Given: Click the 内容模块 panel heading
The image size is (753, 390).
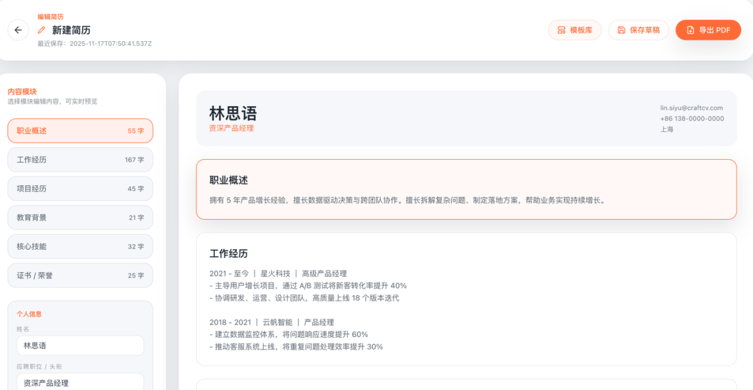Looking at the screenshot, I should [22, 91].
